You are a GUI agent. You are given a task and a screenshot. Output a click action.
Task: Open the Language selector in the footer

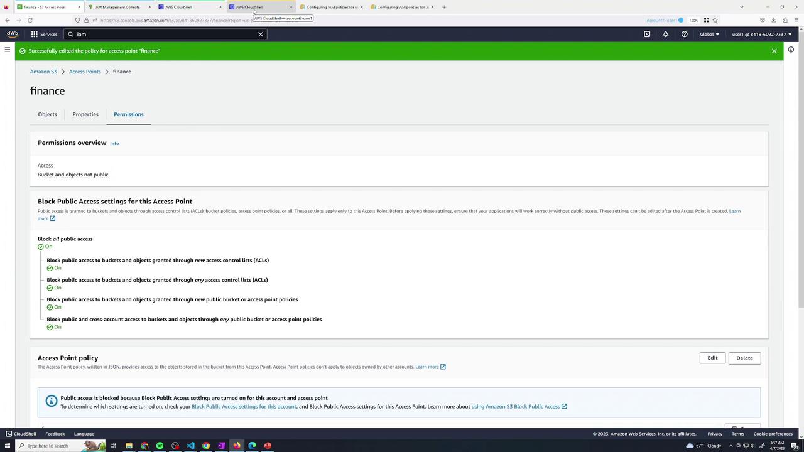coord(84,434)
